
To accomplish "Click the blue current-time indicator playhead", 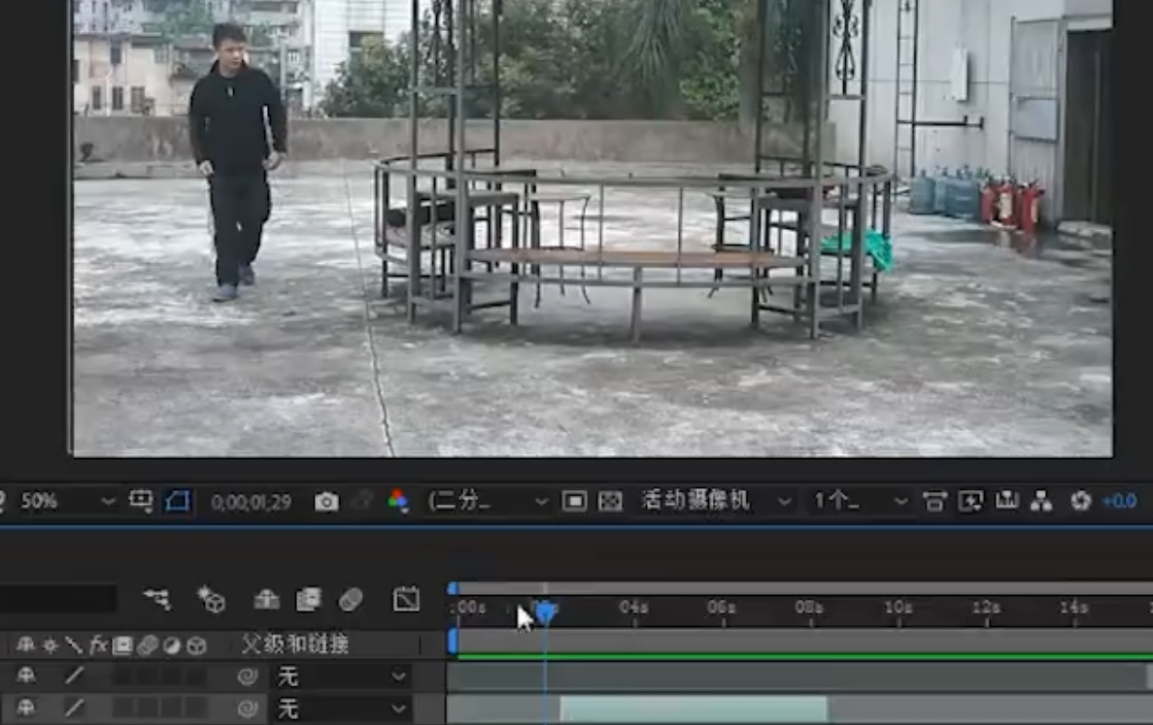I will 546,611.
